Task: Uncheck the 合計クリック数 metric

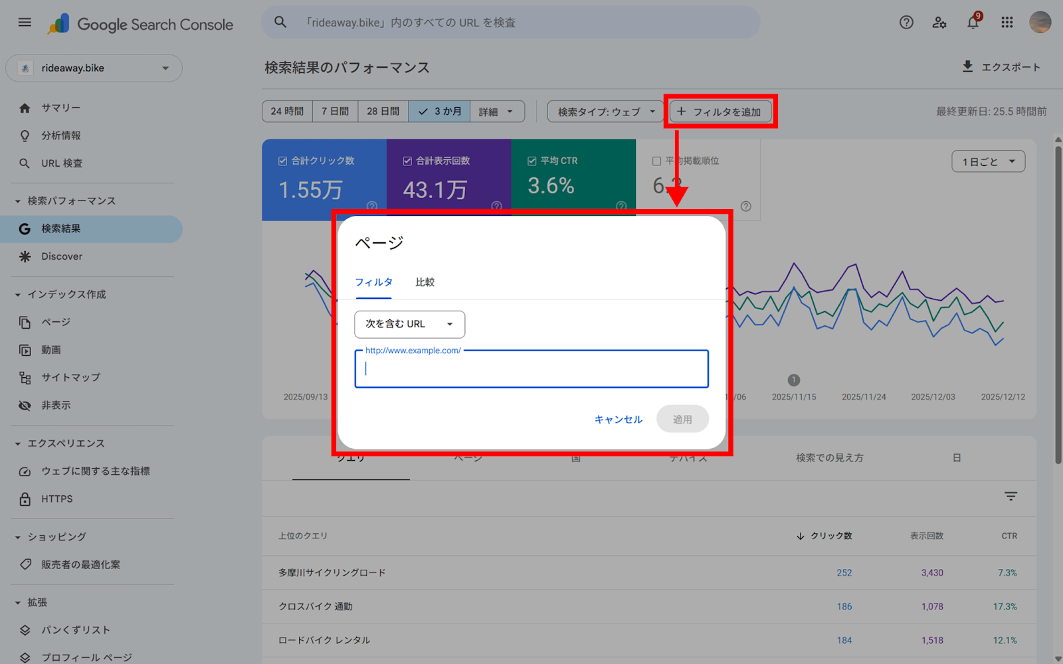Action: point(282,160)
